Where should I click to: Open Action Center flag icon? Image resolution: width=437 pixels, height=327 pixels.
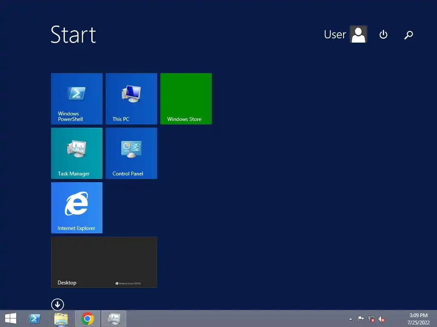361,318
